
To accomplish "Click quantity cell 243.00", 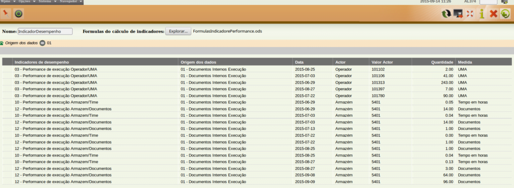I will point(447,82).
